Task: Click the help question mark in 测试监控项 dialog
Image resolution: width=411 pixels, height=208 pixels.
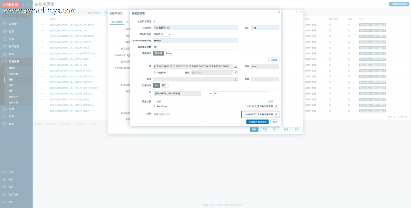Action: coord(275,12)
